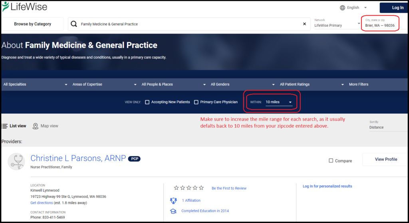
Task: Click the affiliation people icon
Action: tap(173, 201)
